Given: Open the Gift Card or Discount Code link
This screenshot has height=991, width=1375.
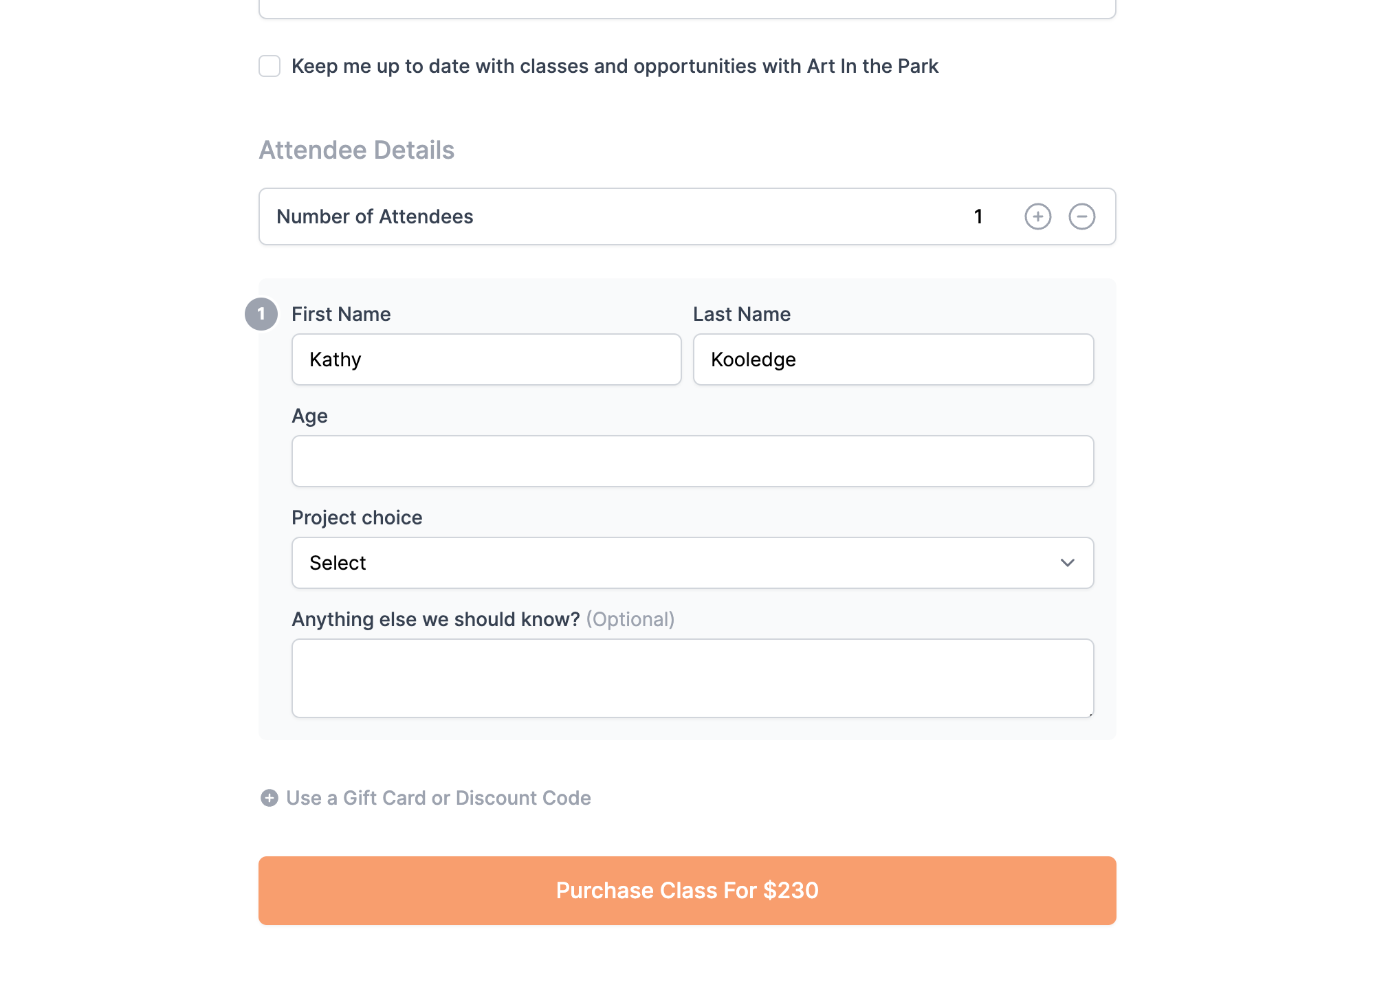Looking at the screenshot, I should [x=438, y=798].
